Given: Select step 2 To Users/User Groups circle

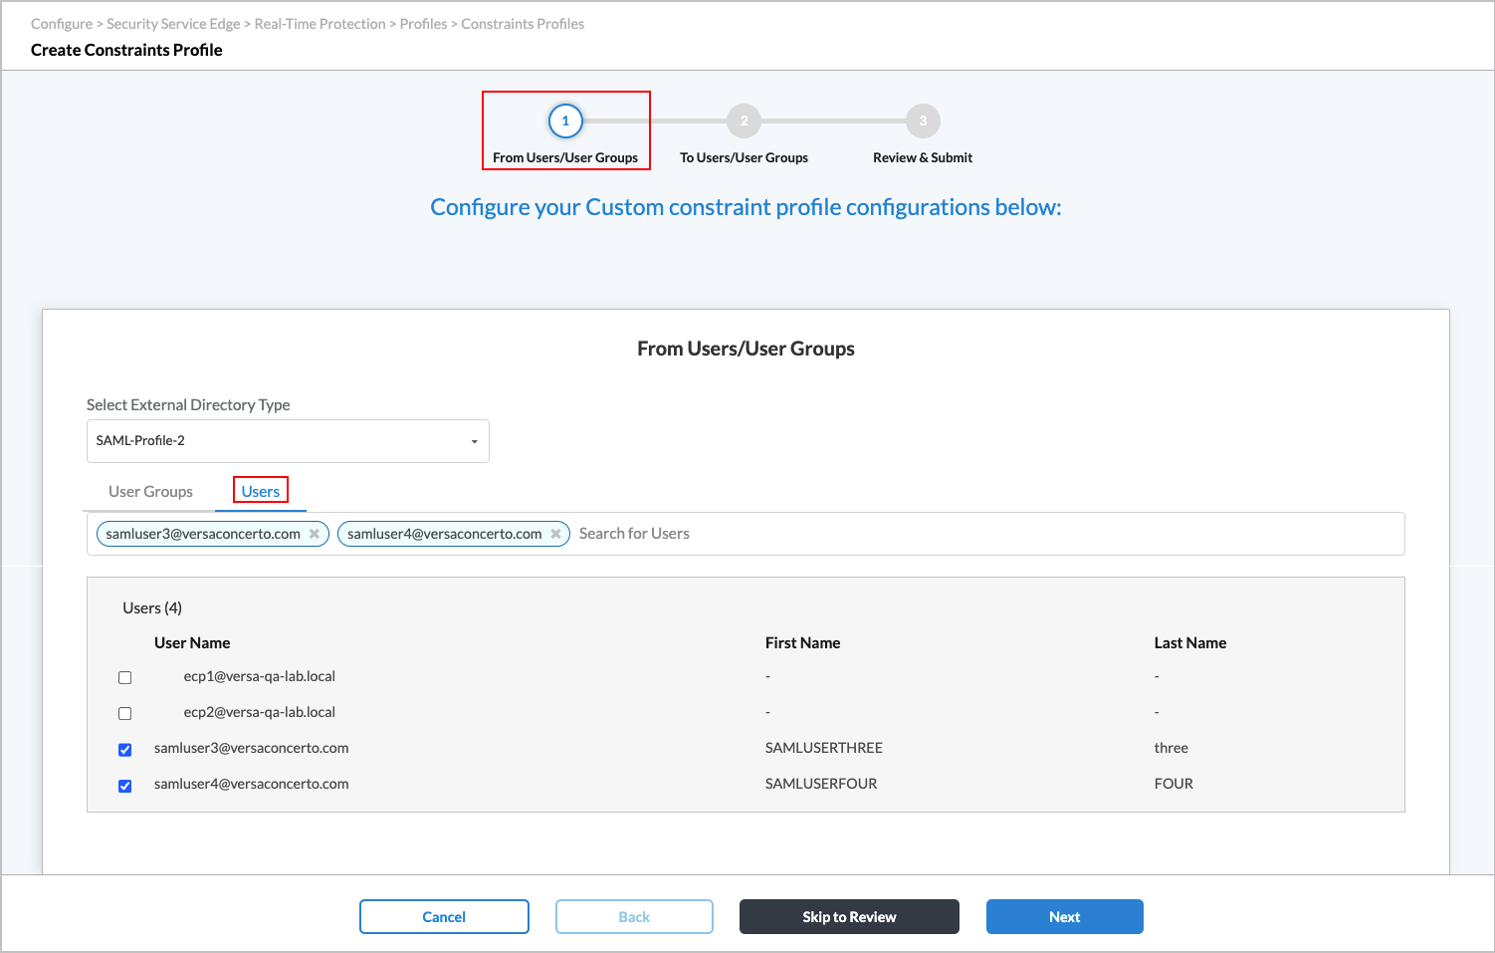Looking at the screenshot, I should click(x=744, y=119).
